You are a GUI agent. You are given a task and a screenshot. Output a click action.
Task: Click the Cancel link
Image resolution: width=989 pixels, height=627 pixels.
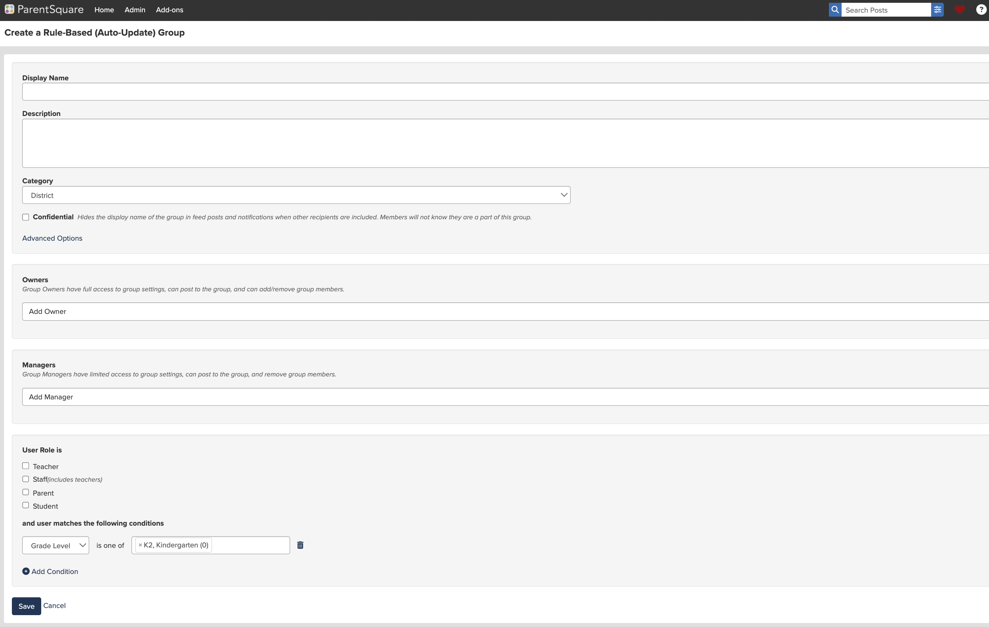[x=54, y=606]
